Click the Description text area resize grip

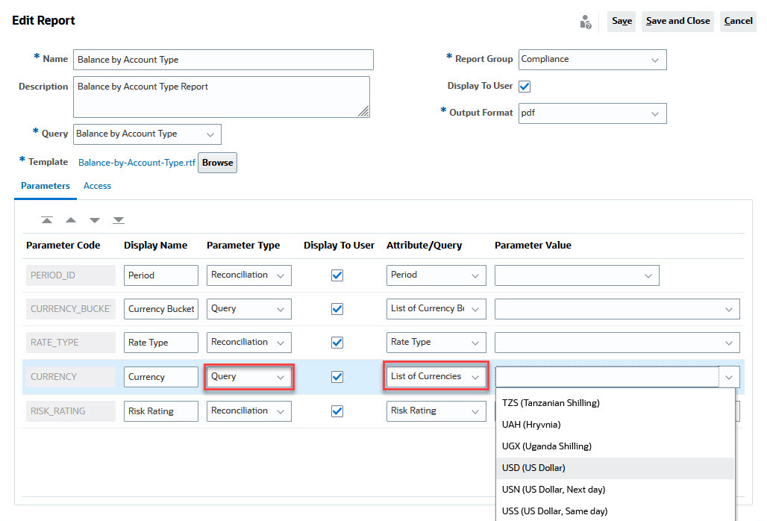(x=363, y=111)
